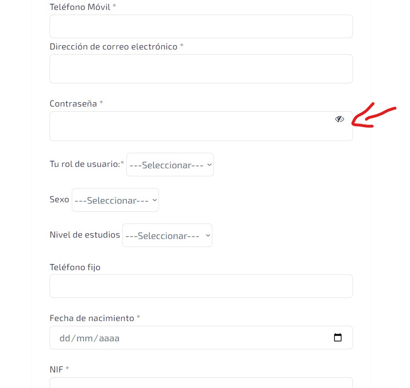410x388 pixels.
Task: Open the Nivel de estudios dropdown
Action: tap(167, 235)
